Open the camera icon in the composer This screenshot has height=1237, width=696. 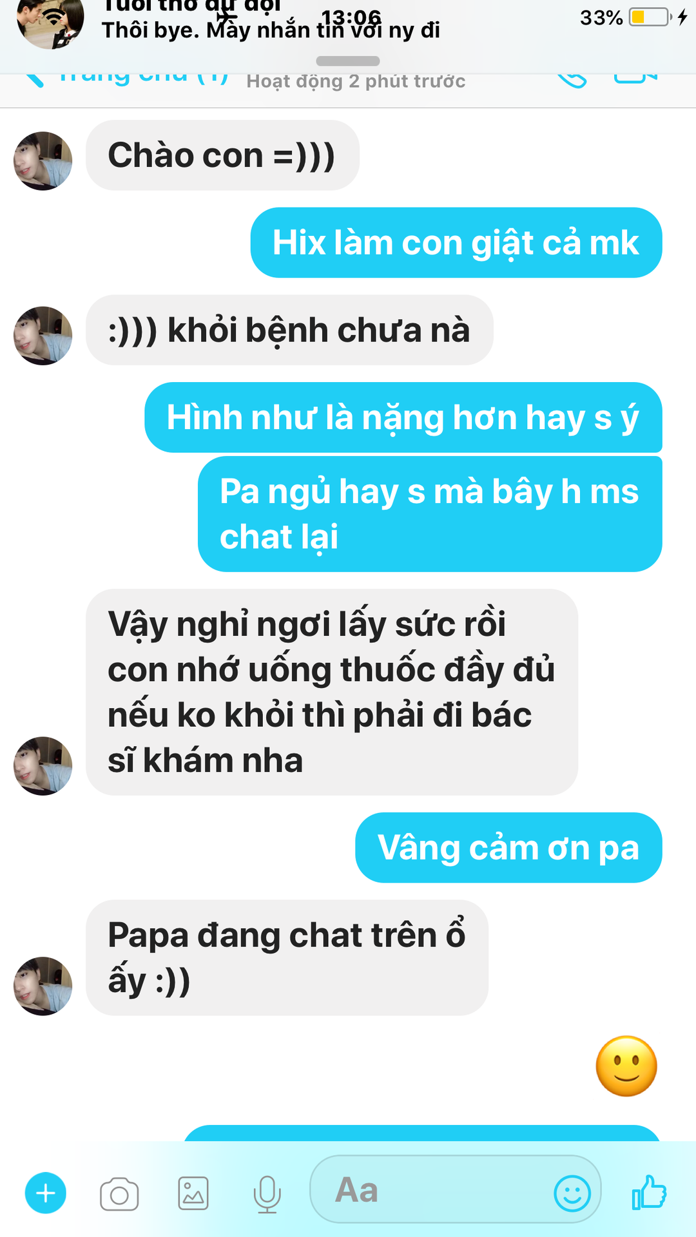[x=119, y=1194]
